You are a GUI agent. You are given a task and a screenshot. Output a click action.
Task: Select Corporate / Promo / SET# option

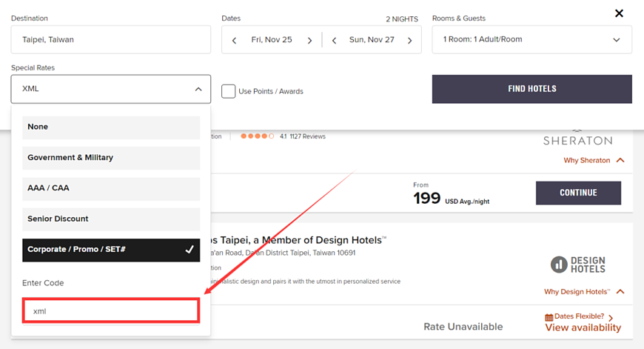pos(111,250)
